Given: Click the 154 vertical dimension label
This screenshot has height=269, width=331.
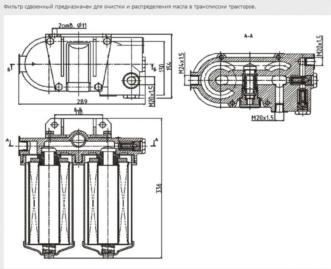Looking at the screenshot, I should (168, 65).
